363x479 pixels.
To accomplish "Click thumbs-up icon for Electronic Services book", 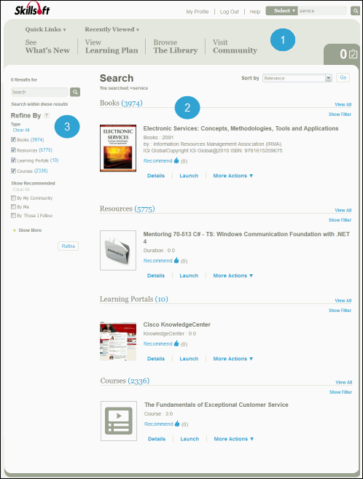I will click(176, 160).
